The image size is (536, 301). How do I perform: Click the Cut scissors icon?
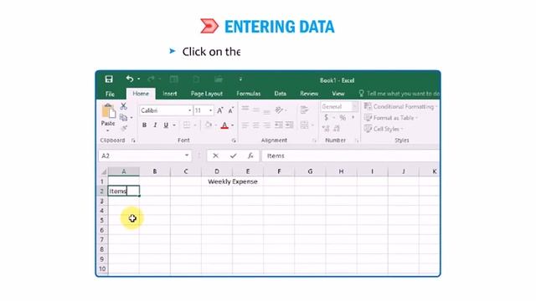(x=123, y=106)
